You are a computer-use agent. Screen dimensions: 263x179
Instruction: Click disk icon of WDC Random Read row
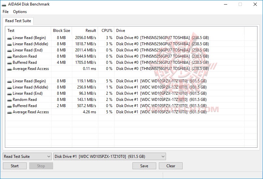(x=9, y=100)
